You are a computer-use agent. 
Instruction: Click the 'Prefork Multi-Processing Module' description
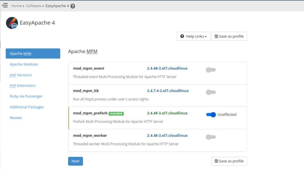(x=118, y=122)
